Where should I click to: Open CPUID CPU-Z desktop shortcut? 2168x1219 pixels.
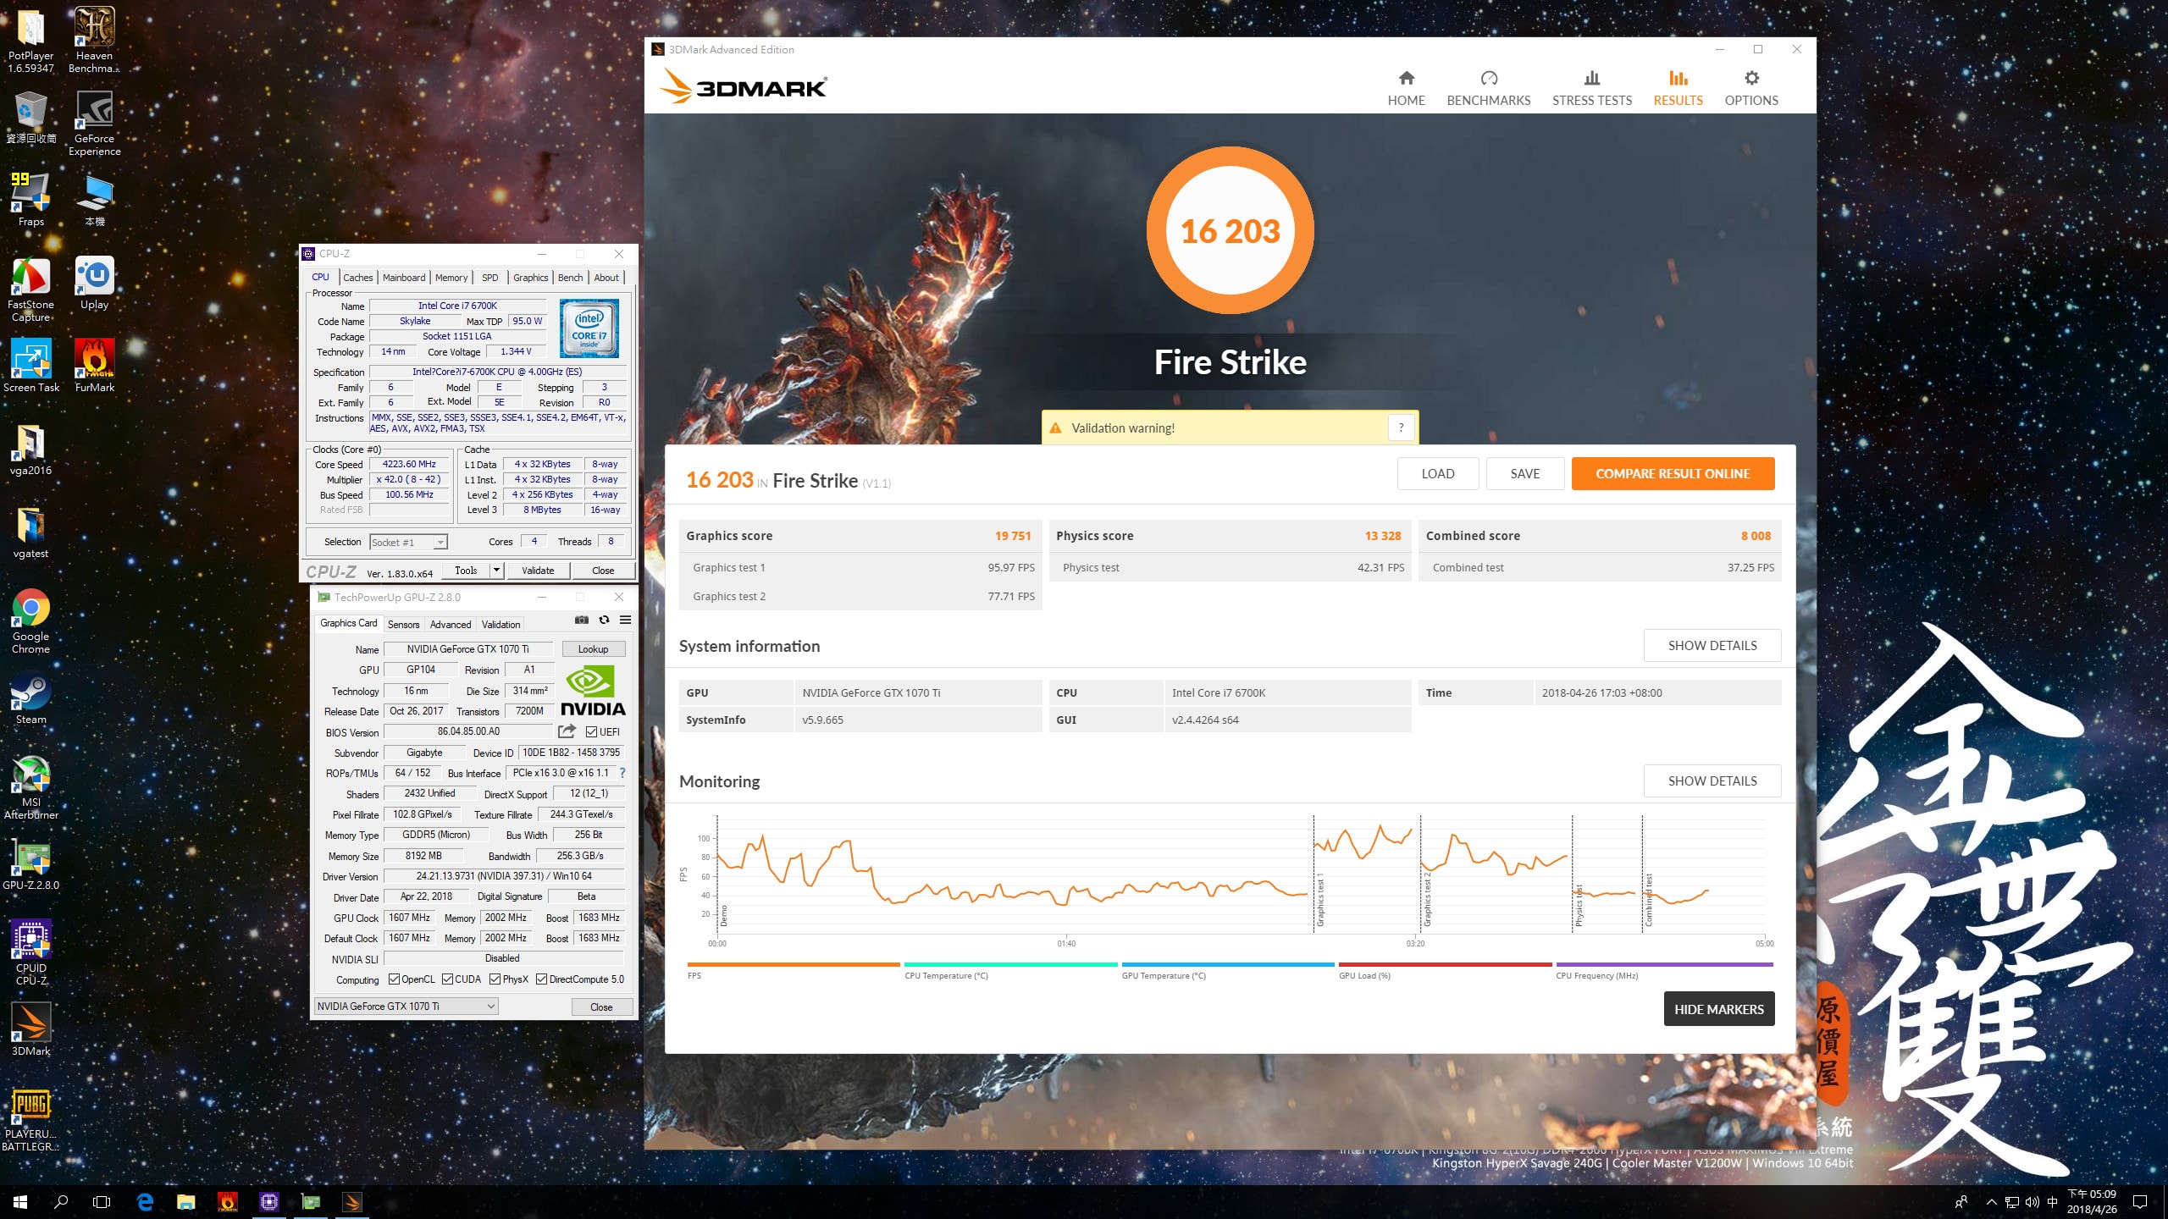[x=31, y=953]
